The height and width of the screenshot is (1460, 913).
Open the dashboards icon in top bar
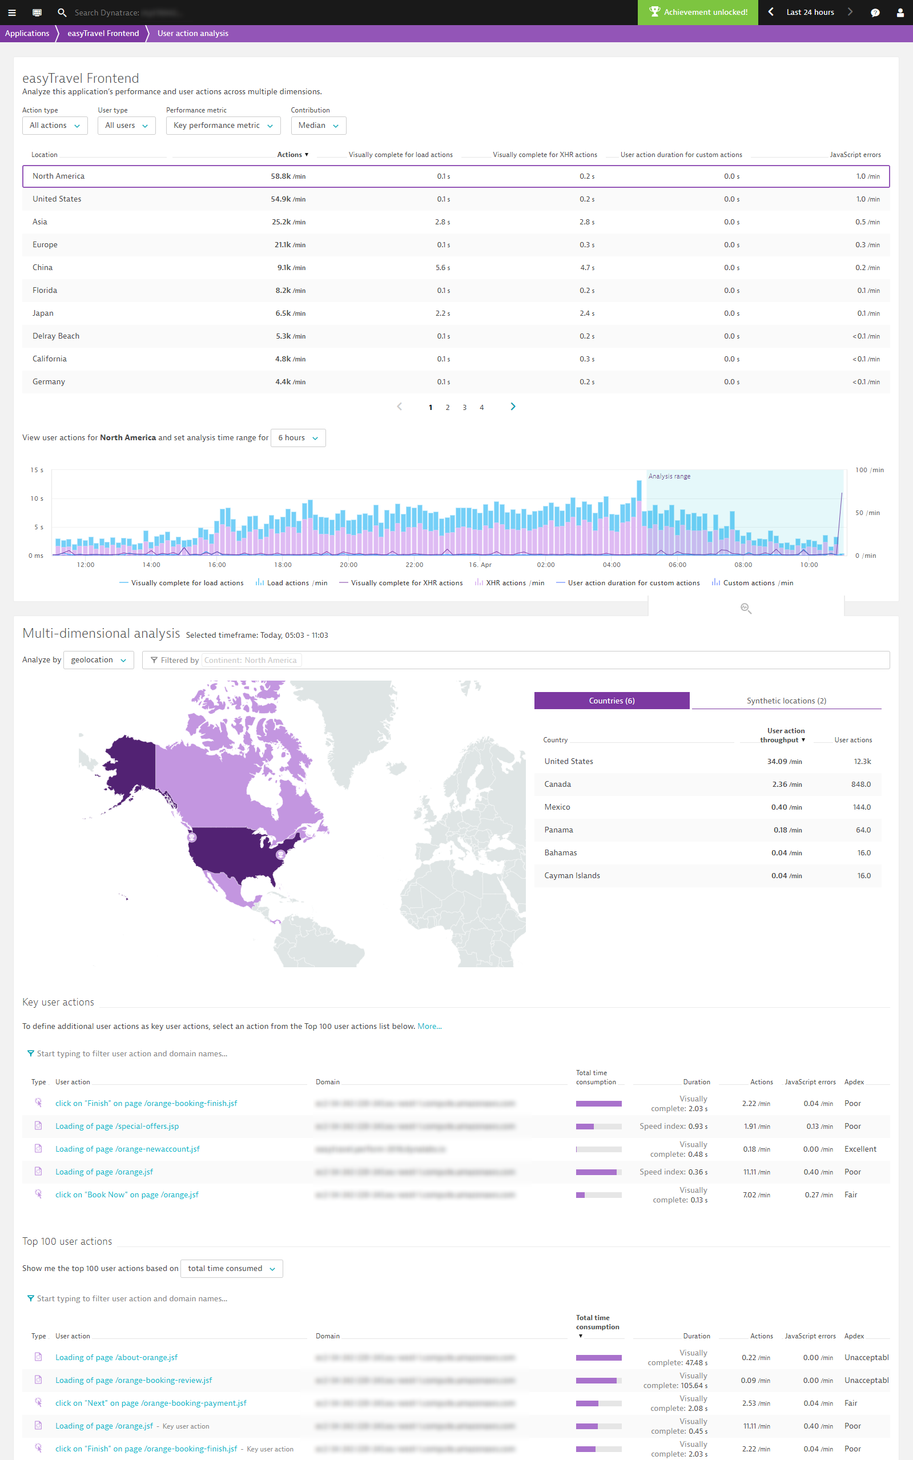point(37,12)
